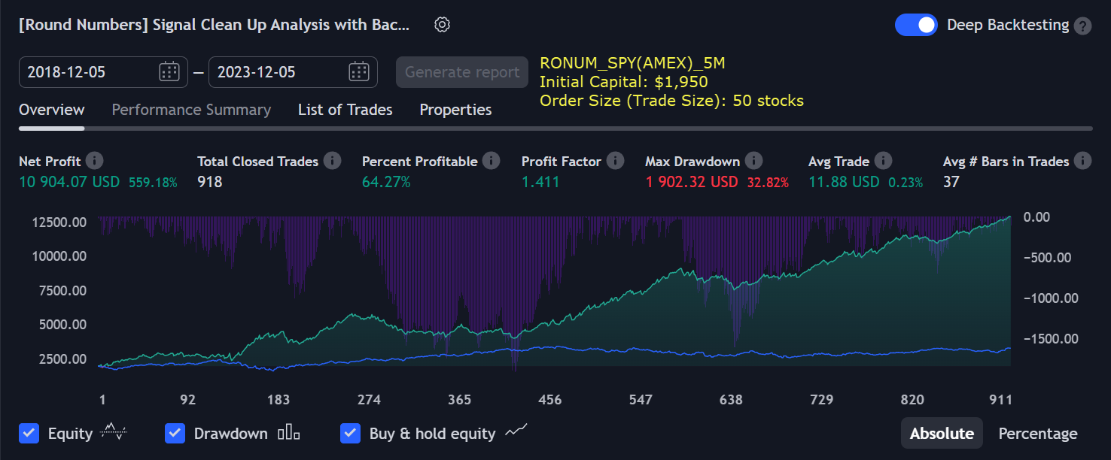Open the start date calendar picker icon
This screenshot has height=460, width=1111.
click(169, 72)
